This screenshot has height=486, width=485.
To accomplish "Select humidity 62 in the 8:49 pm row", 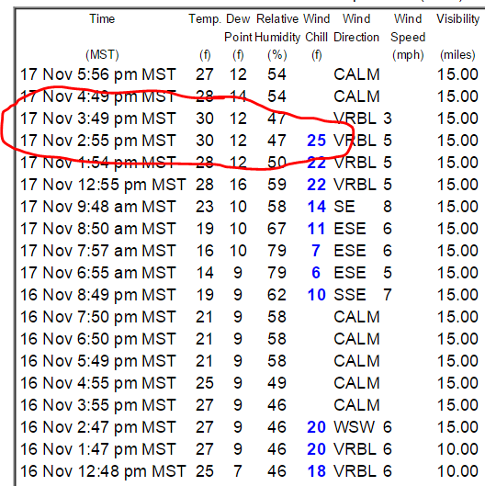I will (x=276, y=295).
